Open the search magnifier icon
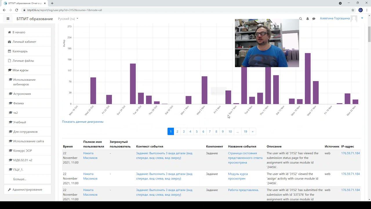 click(x=301, y=19)
